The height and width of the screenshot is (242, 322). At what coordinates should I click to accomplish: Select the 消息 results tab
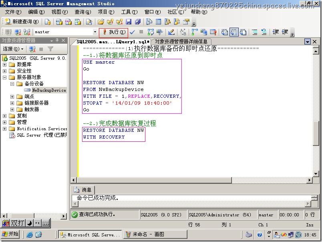pos(83,190)
